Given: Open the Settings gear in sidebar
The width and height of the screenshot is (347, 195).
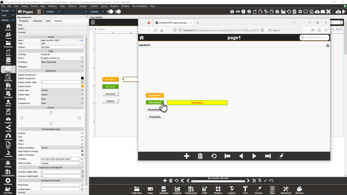Looking at the screenshot, I should coord(8,182).
